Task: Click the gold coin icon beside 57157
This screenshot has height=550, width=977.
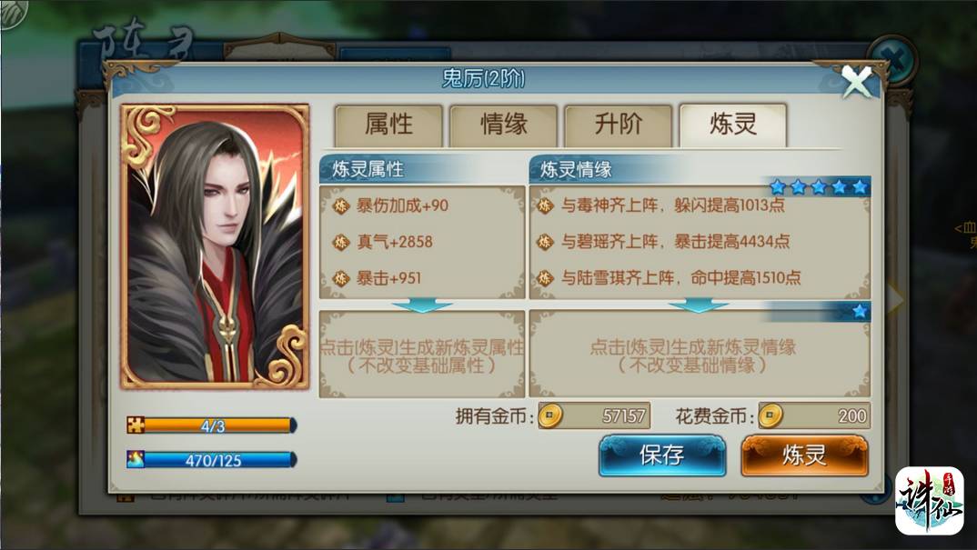Action: tap(550, 415)
